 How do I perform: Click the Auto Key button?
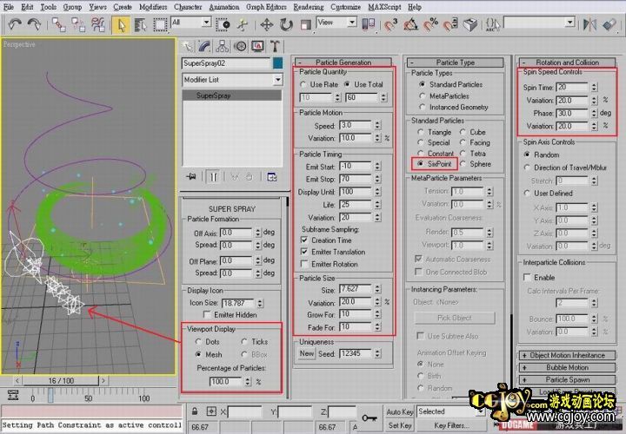pyautogui.click(x=400, y=411)
